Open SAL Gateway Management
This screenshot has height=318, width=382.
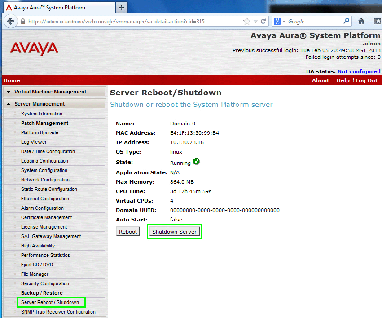pyautogui.click(x=51, y=236)
